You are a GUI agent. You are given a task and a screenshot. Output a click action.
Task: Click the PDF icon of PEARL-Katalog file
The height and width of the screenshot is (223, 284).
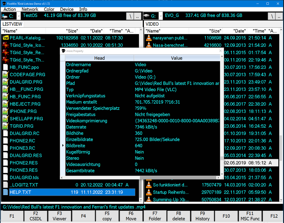(x=6, y=38)
